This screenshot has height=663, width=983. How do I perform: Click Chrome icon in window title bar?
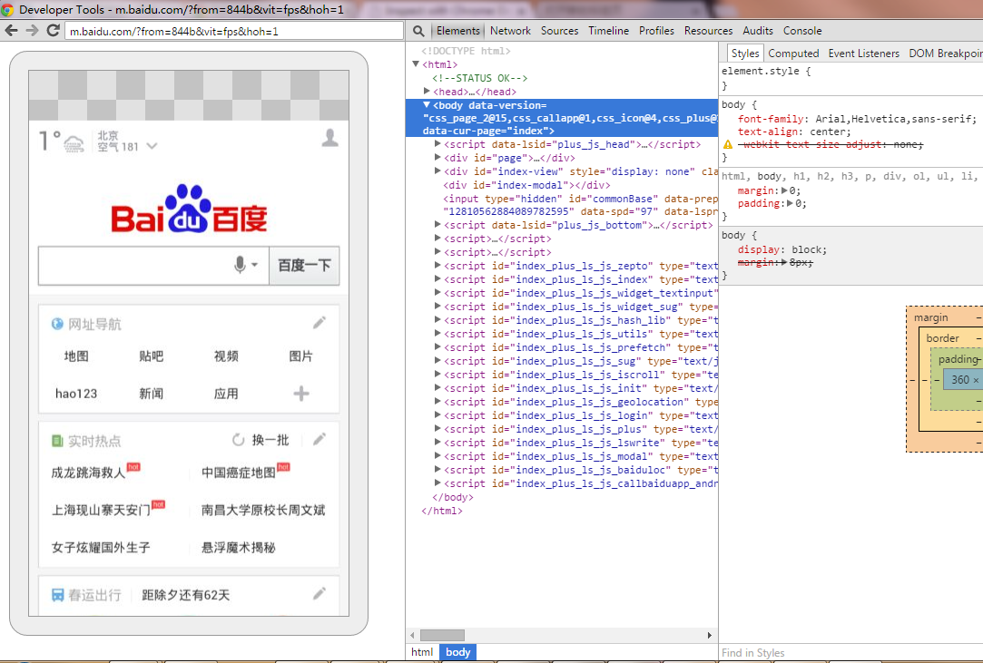[7, 9]
